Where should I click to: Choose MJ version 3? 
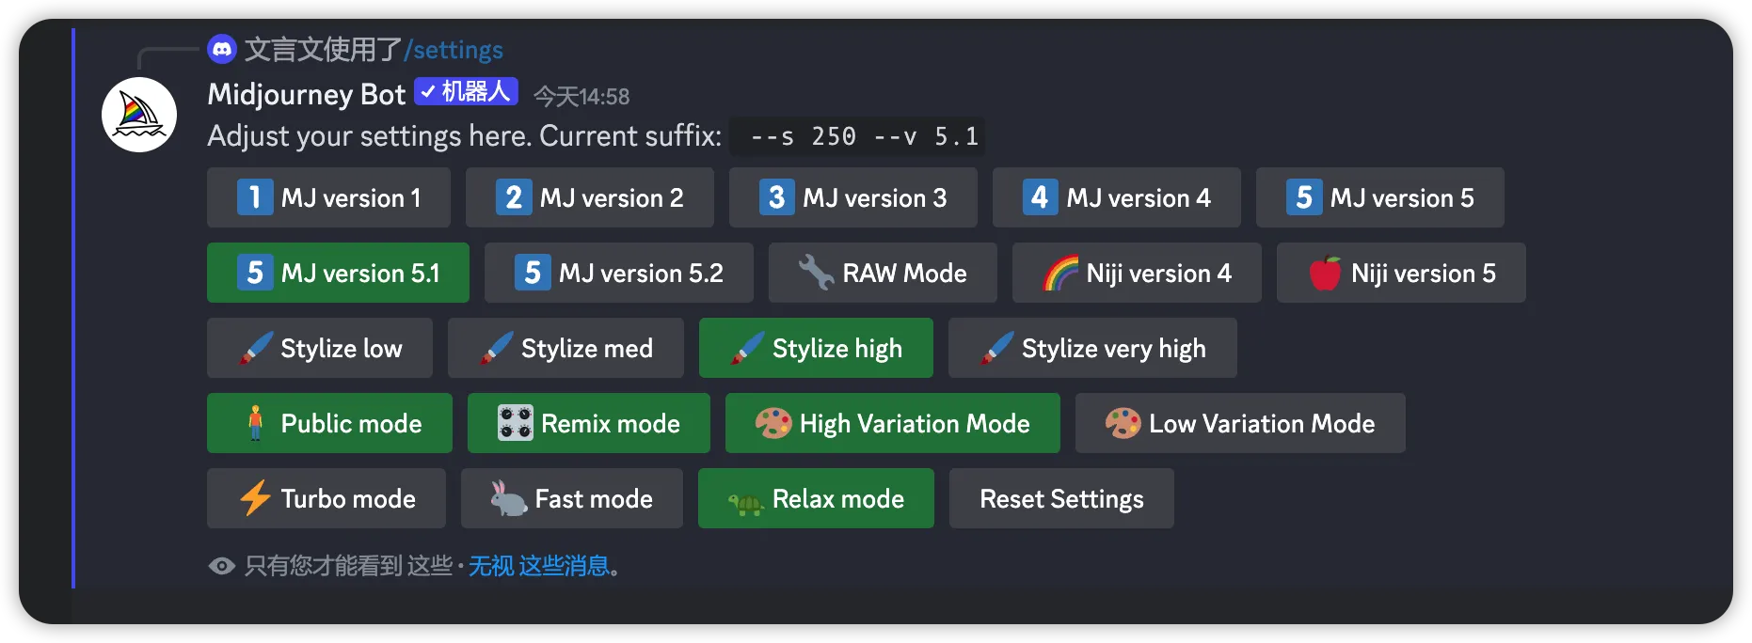coord(853,197)
